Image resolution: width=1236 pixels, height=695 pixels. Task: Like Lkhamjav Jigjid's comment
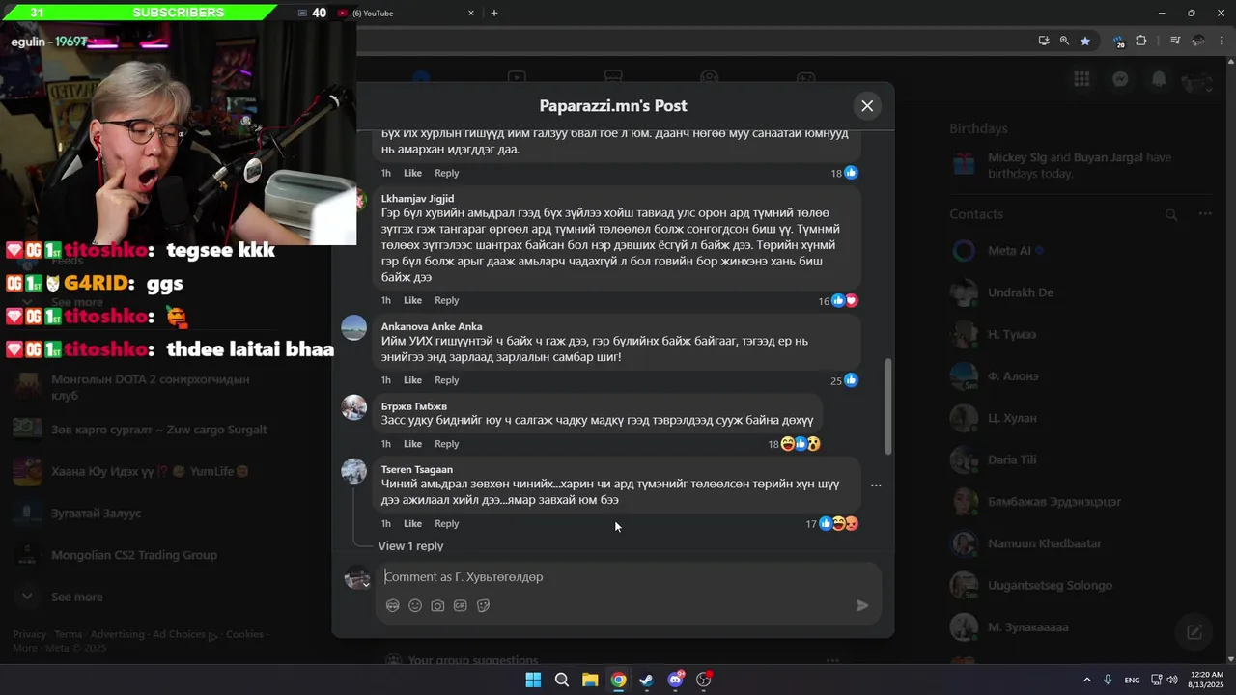pos(412,301)
